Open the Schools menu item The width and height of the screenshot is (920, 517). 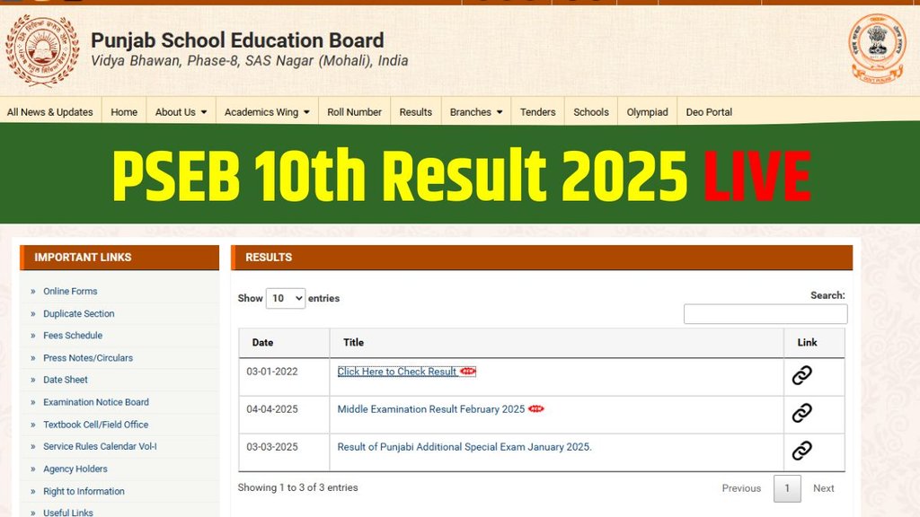pyautogui.click(x=591, y=112)
